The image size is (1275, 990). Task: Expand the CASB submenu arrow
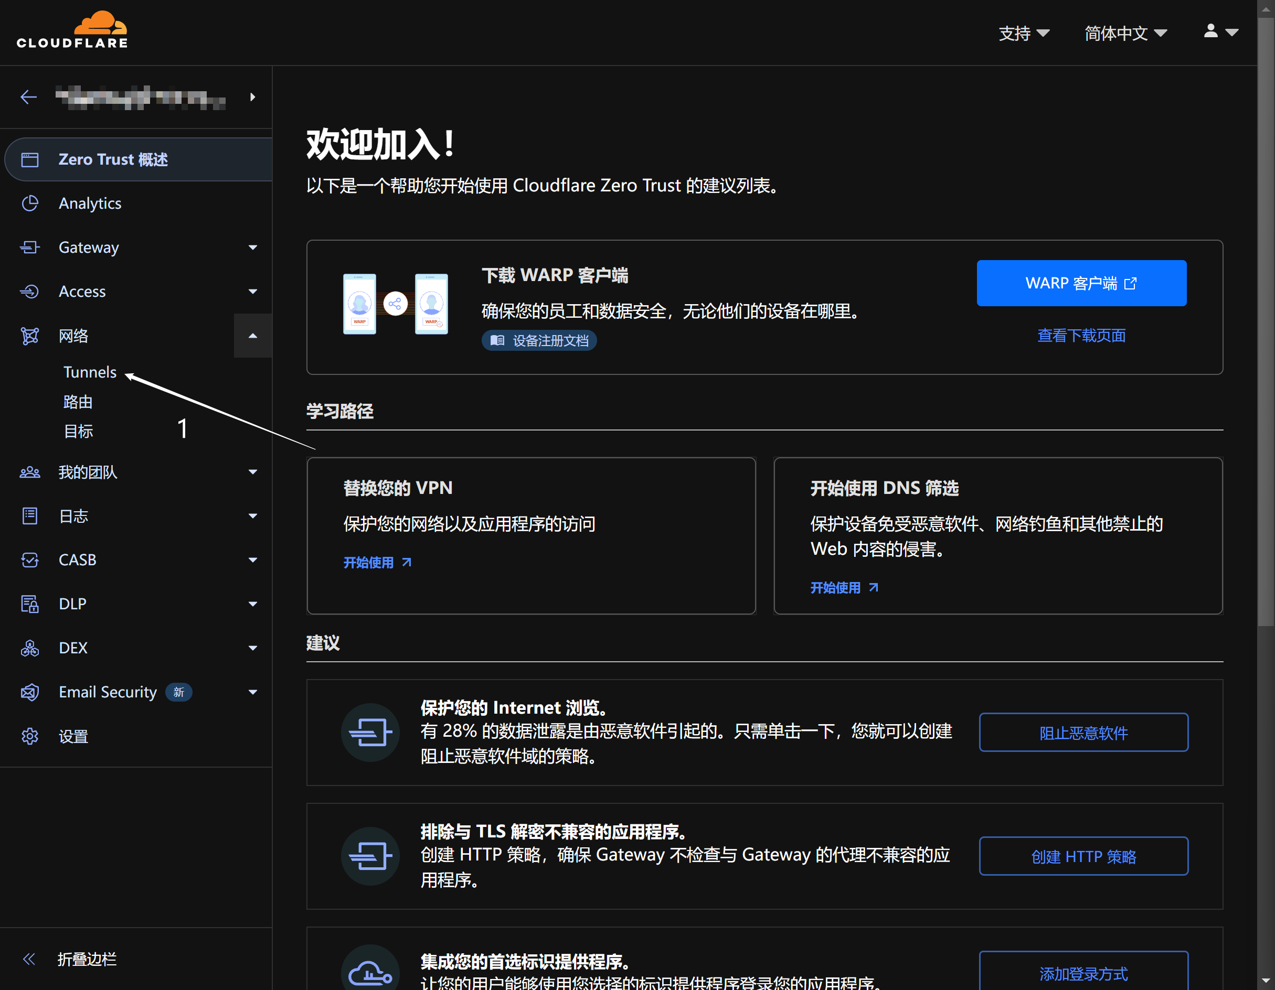pos(253,560)
